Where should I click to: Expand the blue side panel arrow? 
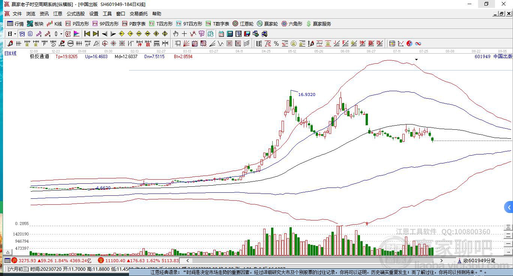tap(508, 207)
